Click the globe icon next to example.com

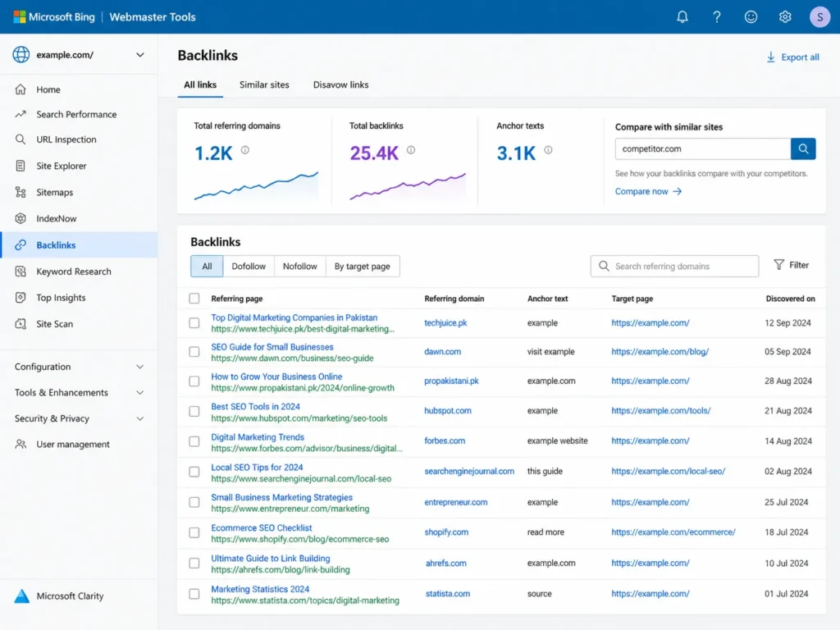pyautogui.click(x=21, y=54)
